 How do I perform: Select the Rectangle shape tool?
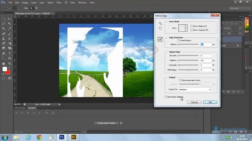pos(9,58)
